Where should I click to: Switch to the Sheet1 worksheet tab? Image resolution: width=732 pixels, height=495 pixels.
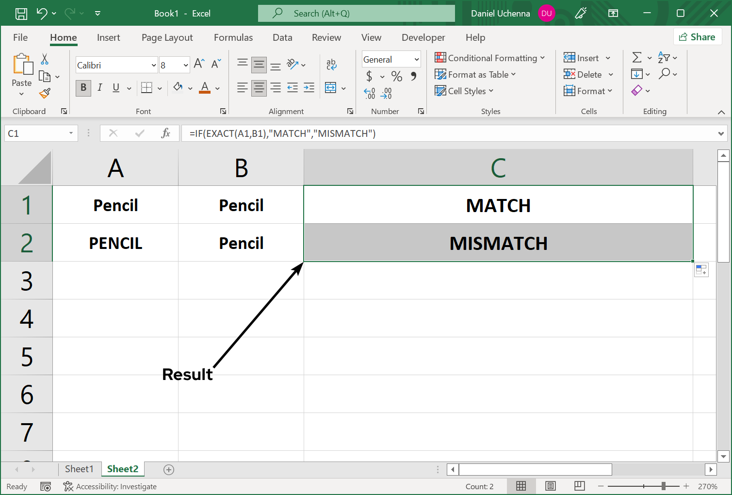coord(79,469)
